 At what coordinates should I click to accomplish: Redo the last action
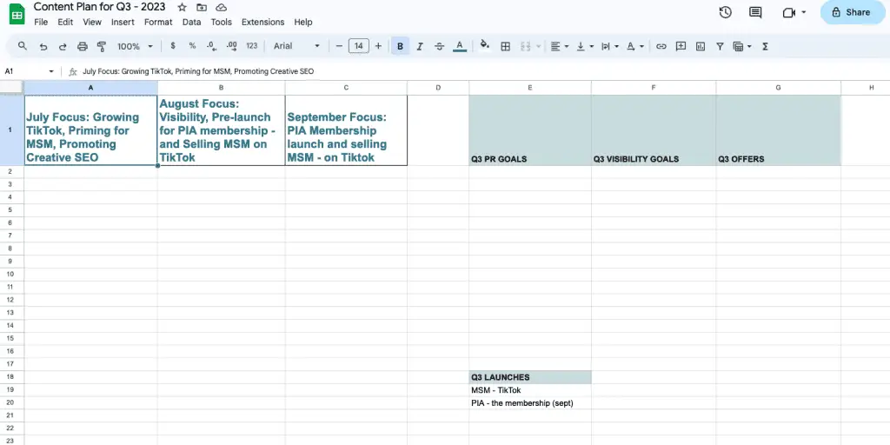63,47
